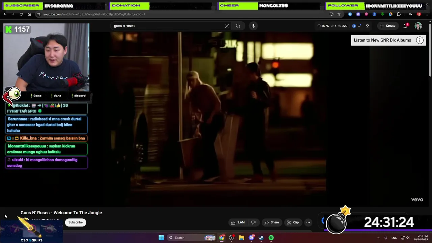Open the media control music-list icon

coord(411,14)
